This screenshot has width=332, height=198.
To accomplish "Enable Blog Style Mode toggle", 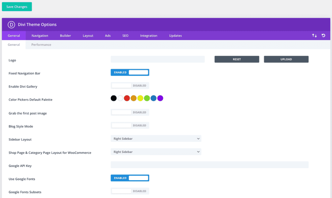I will (x=130, y=125).
